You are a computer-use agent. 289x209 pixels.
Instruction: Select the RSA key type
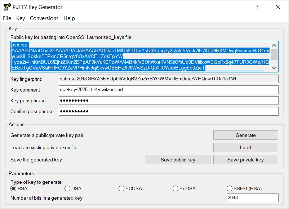point(14,188)
